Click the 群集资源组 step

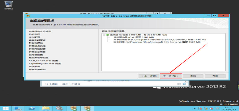pyautogui.click(x=36, y=43)
